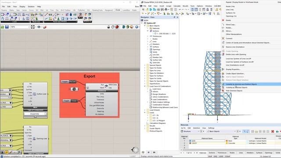Click yellow Concrete material type swatch

pos(227,144)
